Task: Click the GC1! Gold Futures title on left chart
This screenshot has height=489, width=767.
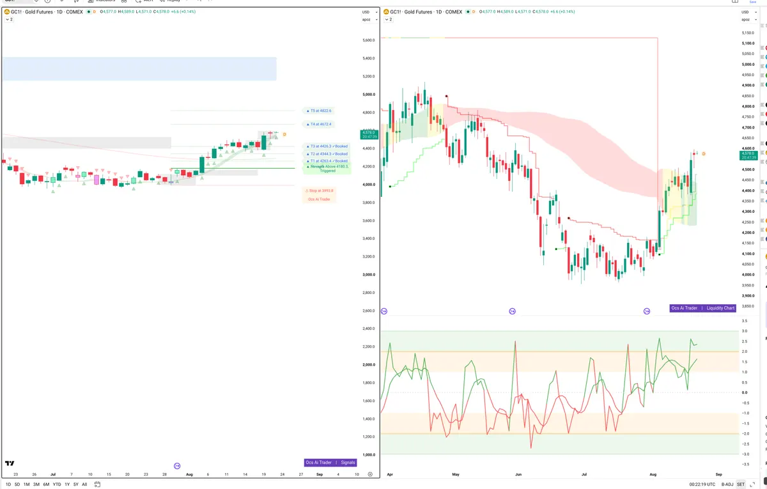Action: (47, 12)
